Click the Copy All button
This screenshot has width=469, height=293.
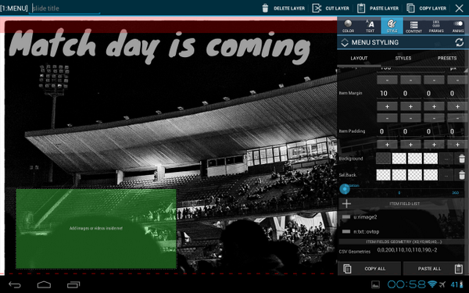(370, 269)
